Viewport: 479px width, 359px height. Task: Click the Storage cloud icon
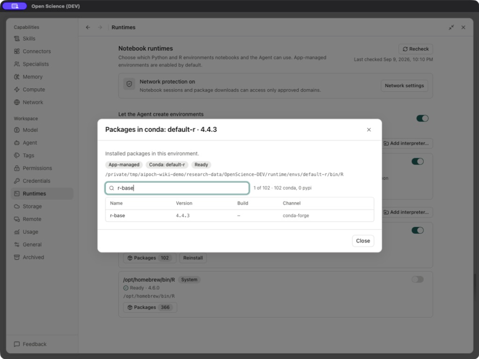point(17,206)
